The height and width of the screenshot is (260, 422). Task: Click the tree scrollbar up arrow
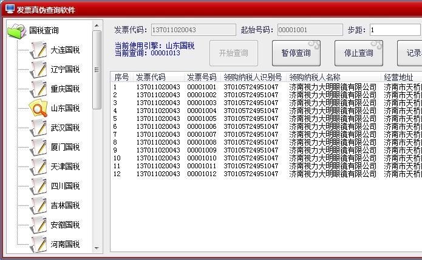(97, 26)
